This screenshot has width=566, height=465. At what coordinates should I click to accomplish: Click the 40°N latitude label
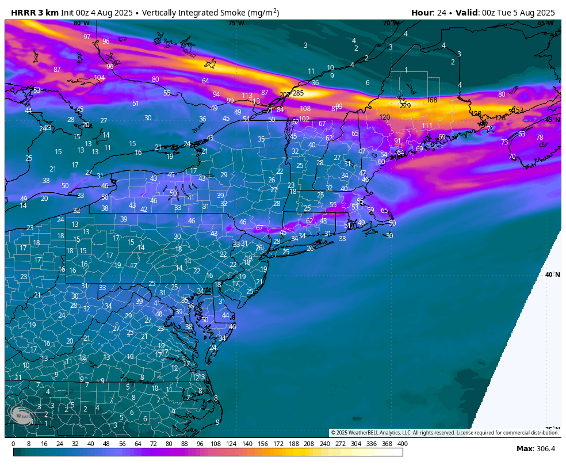click(552, 275)
